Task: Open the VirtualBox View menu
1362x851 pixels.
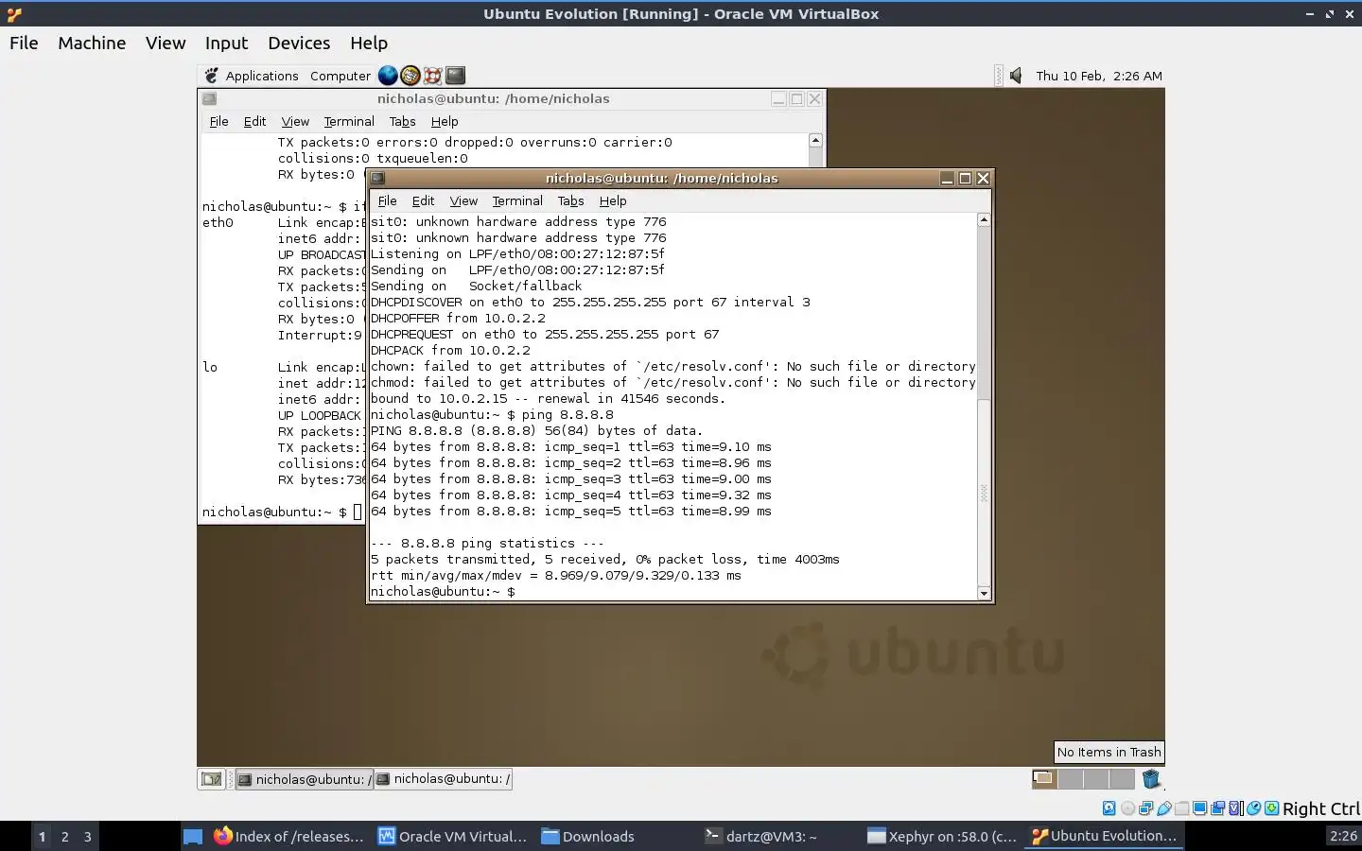Action: point(166,43)
